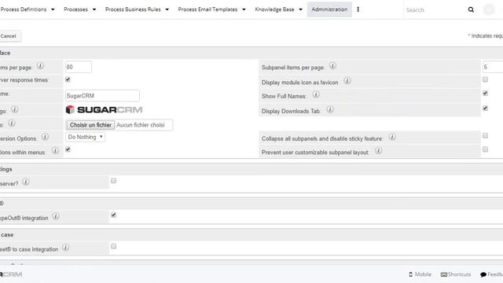This screenshot has width=503, height=283.
Task: Open Processes module tab
Action: [75, 9]
